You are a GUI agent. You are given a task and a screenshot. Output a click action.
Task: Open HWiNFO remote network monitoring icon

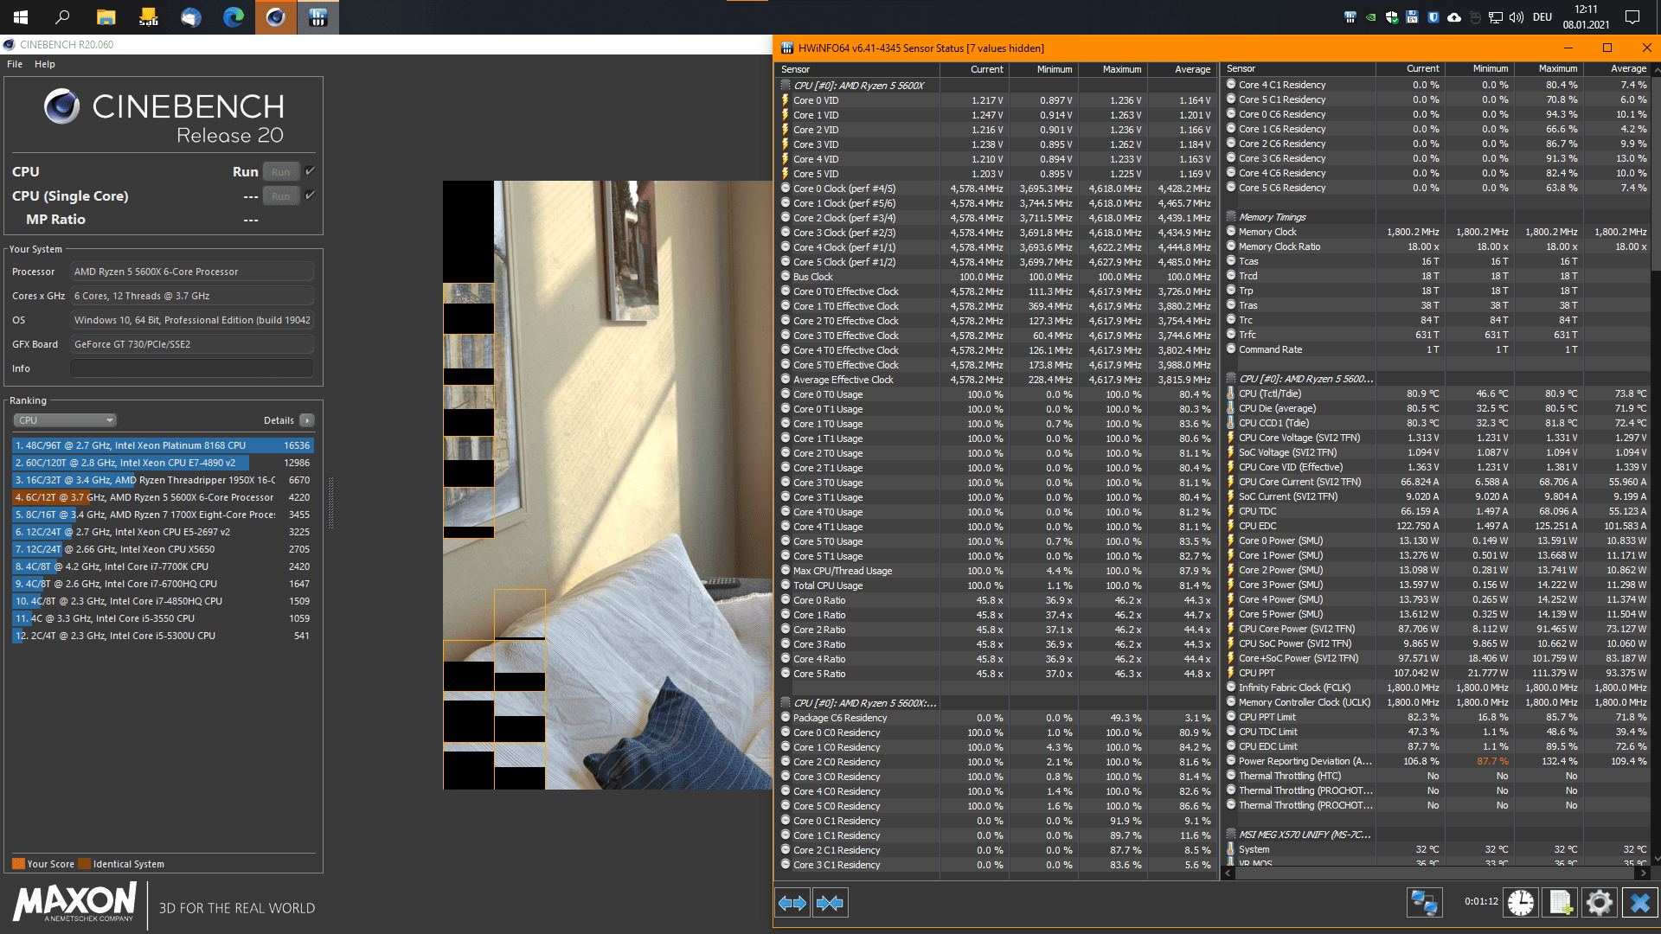coord(1424,903)
